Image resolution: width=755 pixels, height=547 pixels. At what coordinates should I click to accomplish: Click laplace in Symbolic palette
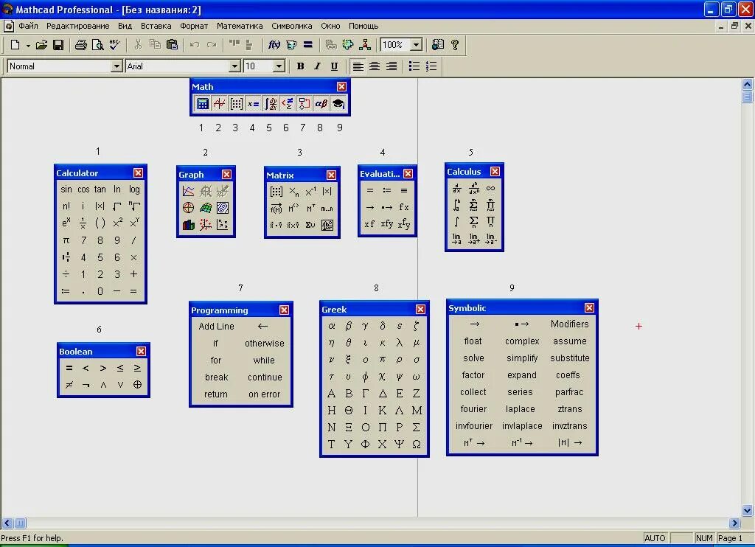point(520,409)
